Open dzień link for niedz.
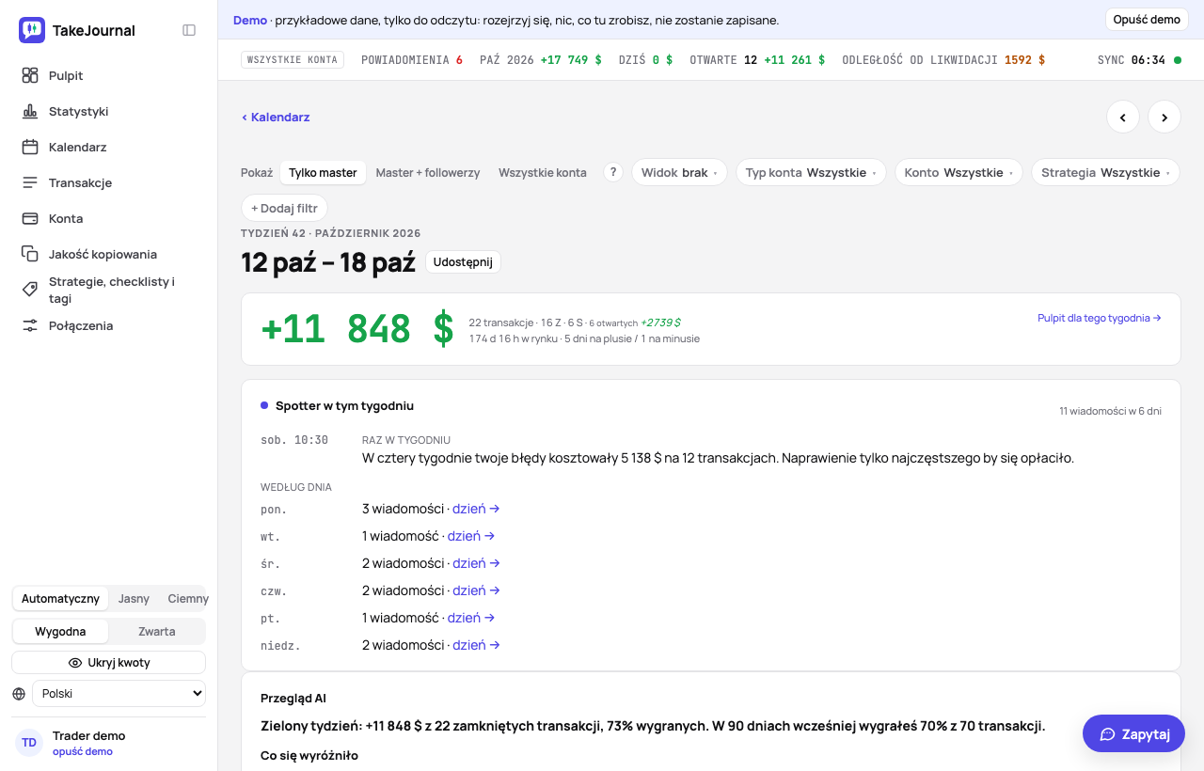The image size is (1204, 771). tap(476, 645)
